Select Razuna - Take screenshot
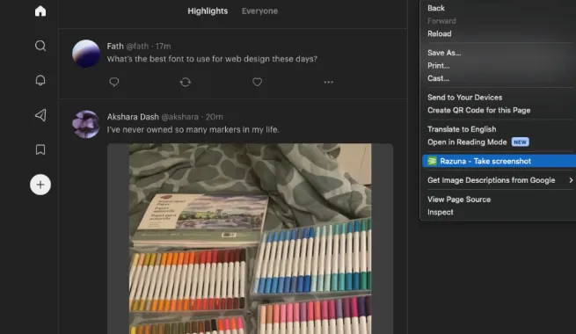 (499, 161)
